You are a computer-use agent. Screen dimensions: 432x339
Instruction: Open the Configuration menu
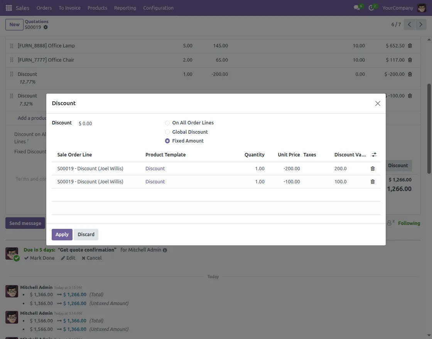158,8
